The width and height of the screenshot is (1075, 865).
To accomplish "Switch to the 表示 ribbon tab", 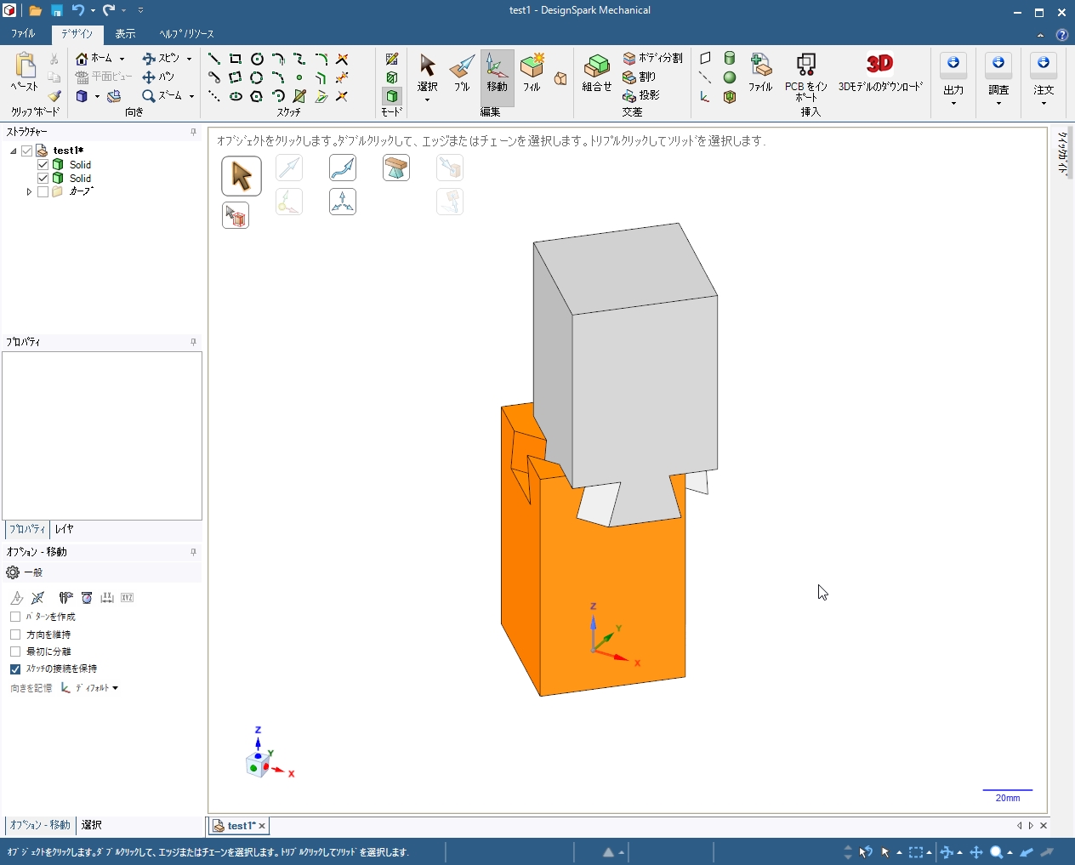I will click(125, 34).
